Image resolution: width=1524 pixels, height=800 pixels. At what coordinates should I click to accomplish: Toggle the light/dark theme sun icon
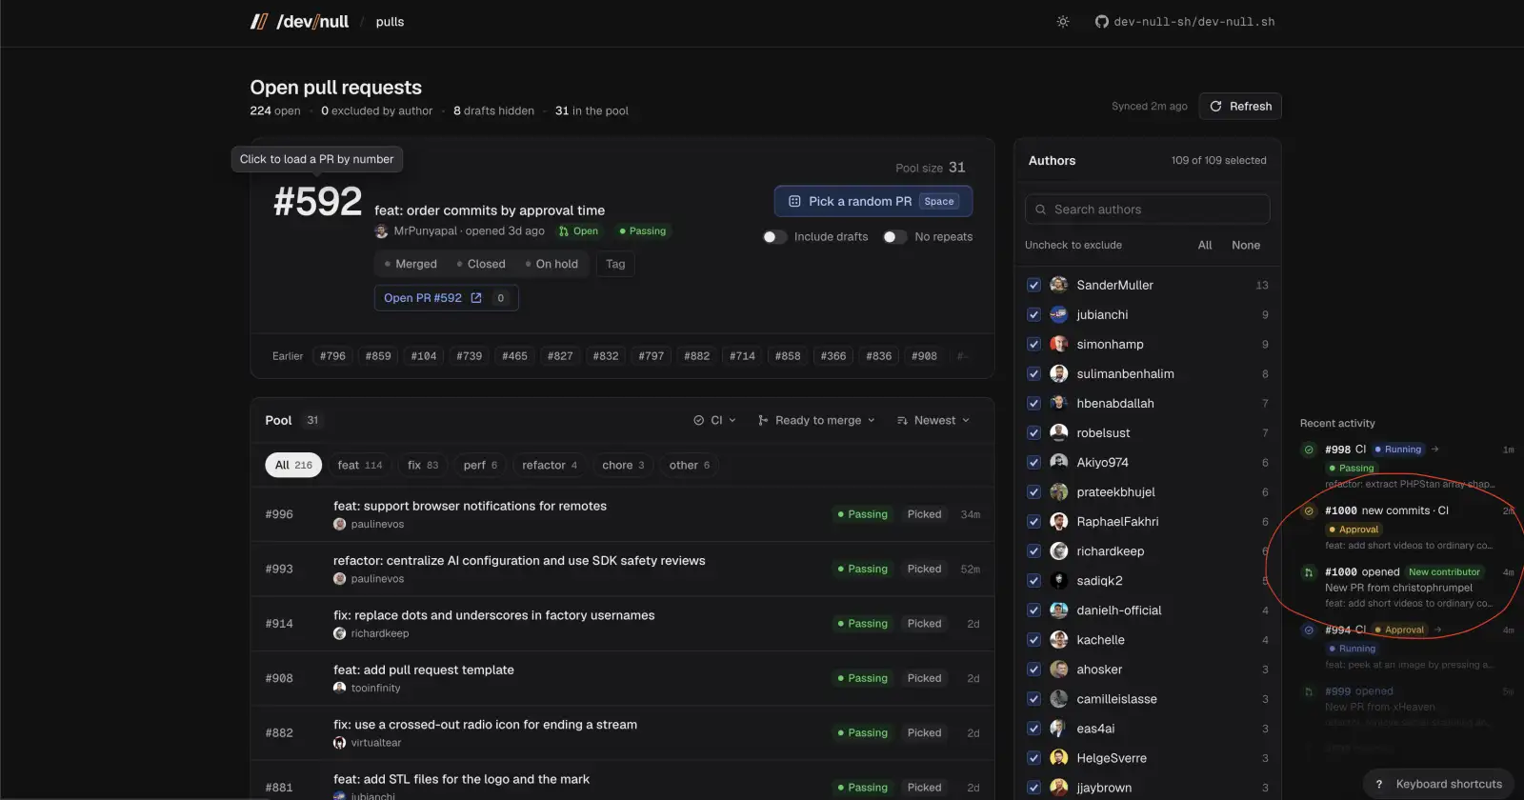click(x=1063, y=22)
